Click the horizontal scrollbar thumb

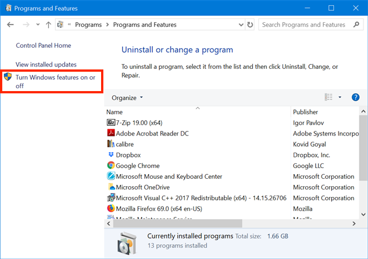click(178, 224)
